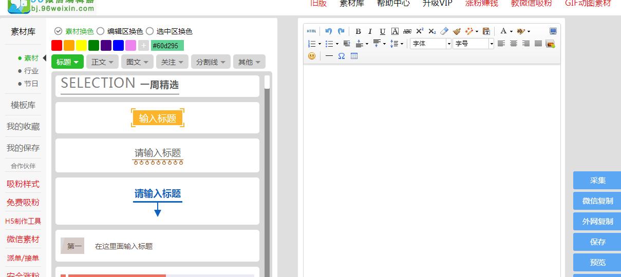Apply subscript formatting
This screenshot has height=277, width=621.
pyautogui.click(x=432, y=31)
